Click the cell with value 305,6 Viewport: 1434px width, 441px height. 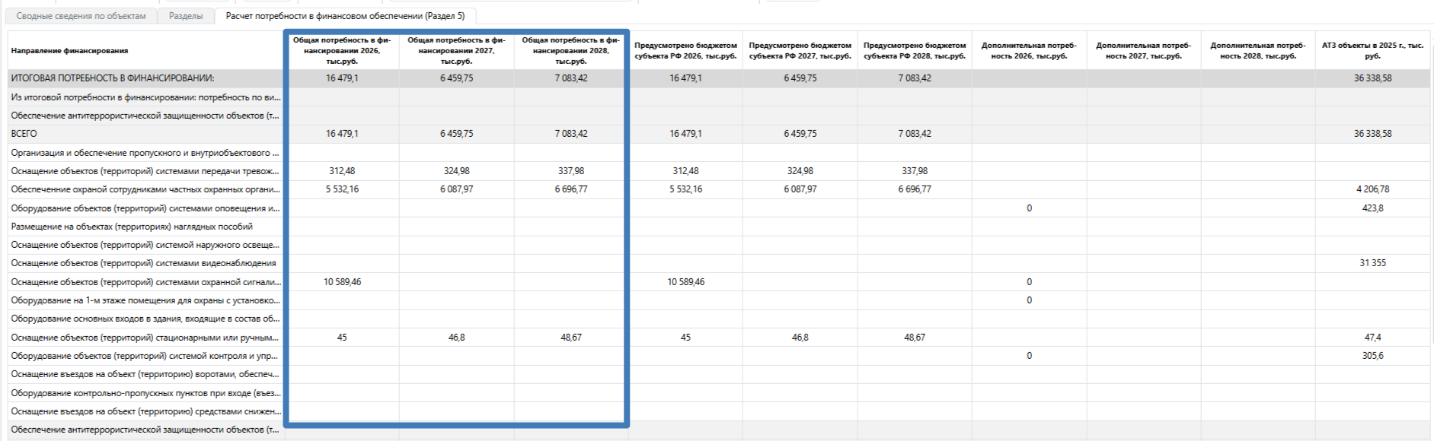[x=1372, y=356]
